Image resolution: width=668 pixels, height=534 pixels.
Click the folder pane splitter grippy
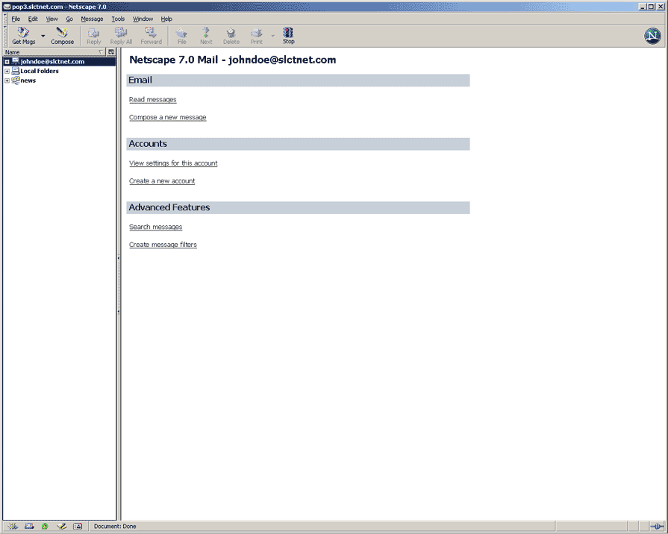click(119, 284)
